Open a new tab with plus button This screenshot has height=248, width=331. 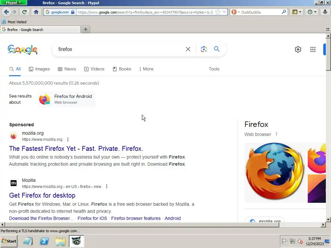point(85,29)
